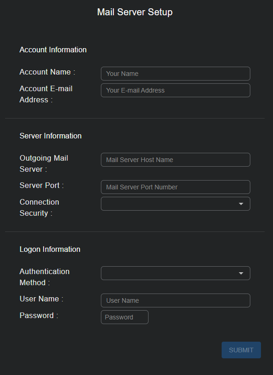Click inside the Account Name input field

175,74
